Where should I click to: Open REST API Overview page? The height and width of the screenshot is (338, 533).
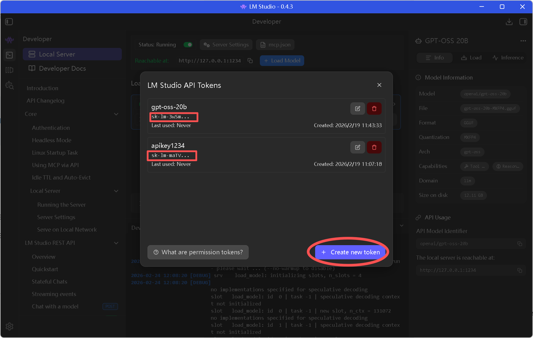(43, 257)
